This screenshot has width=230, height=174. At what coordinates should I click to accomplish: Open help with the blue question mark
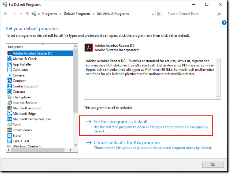coord(224,23)
